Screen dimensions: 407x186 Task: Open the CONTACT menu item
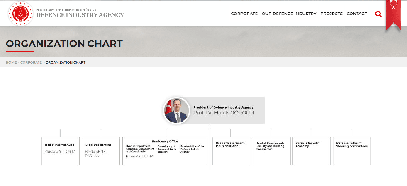coord(357,14)
